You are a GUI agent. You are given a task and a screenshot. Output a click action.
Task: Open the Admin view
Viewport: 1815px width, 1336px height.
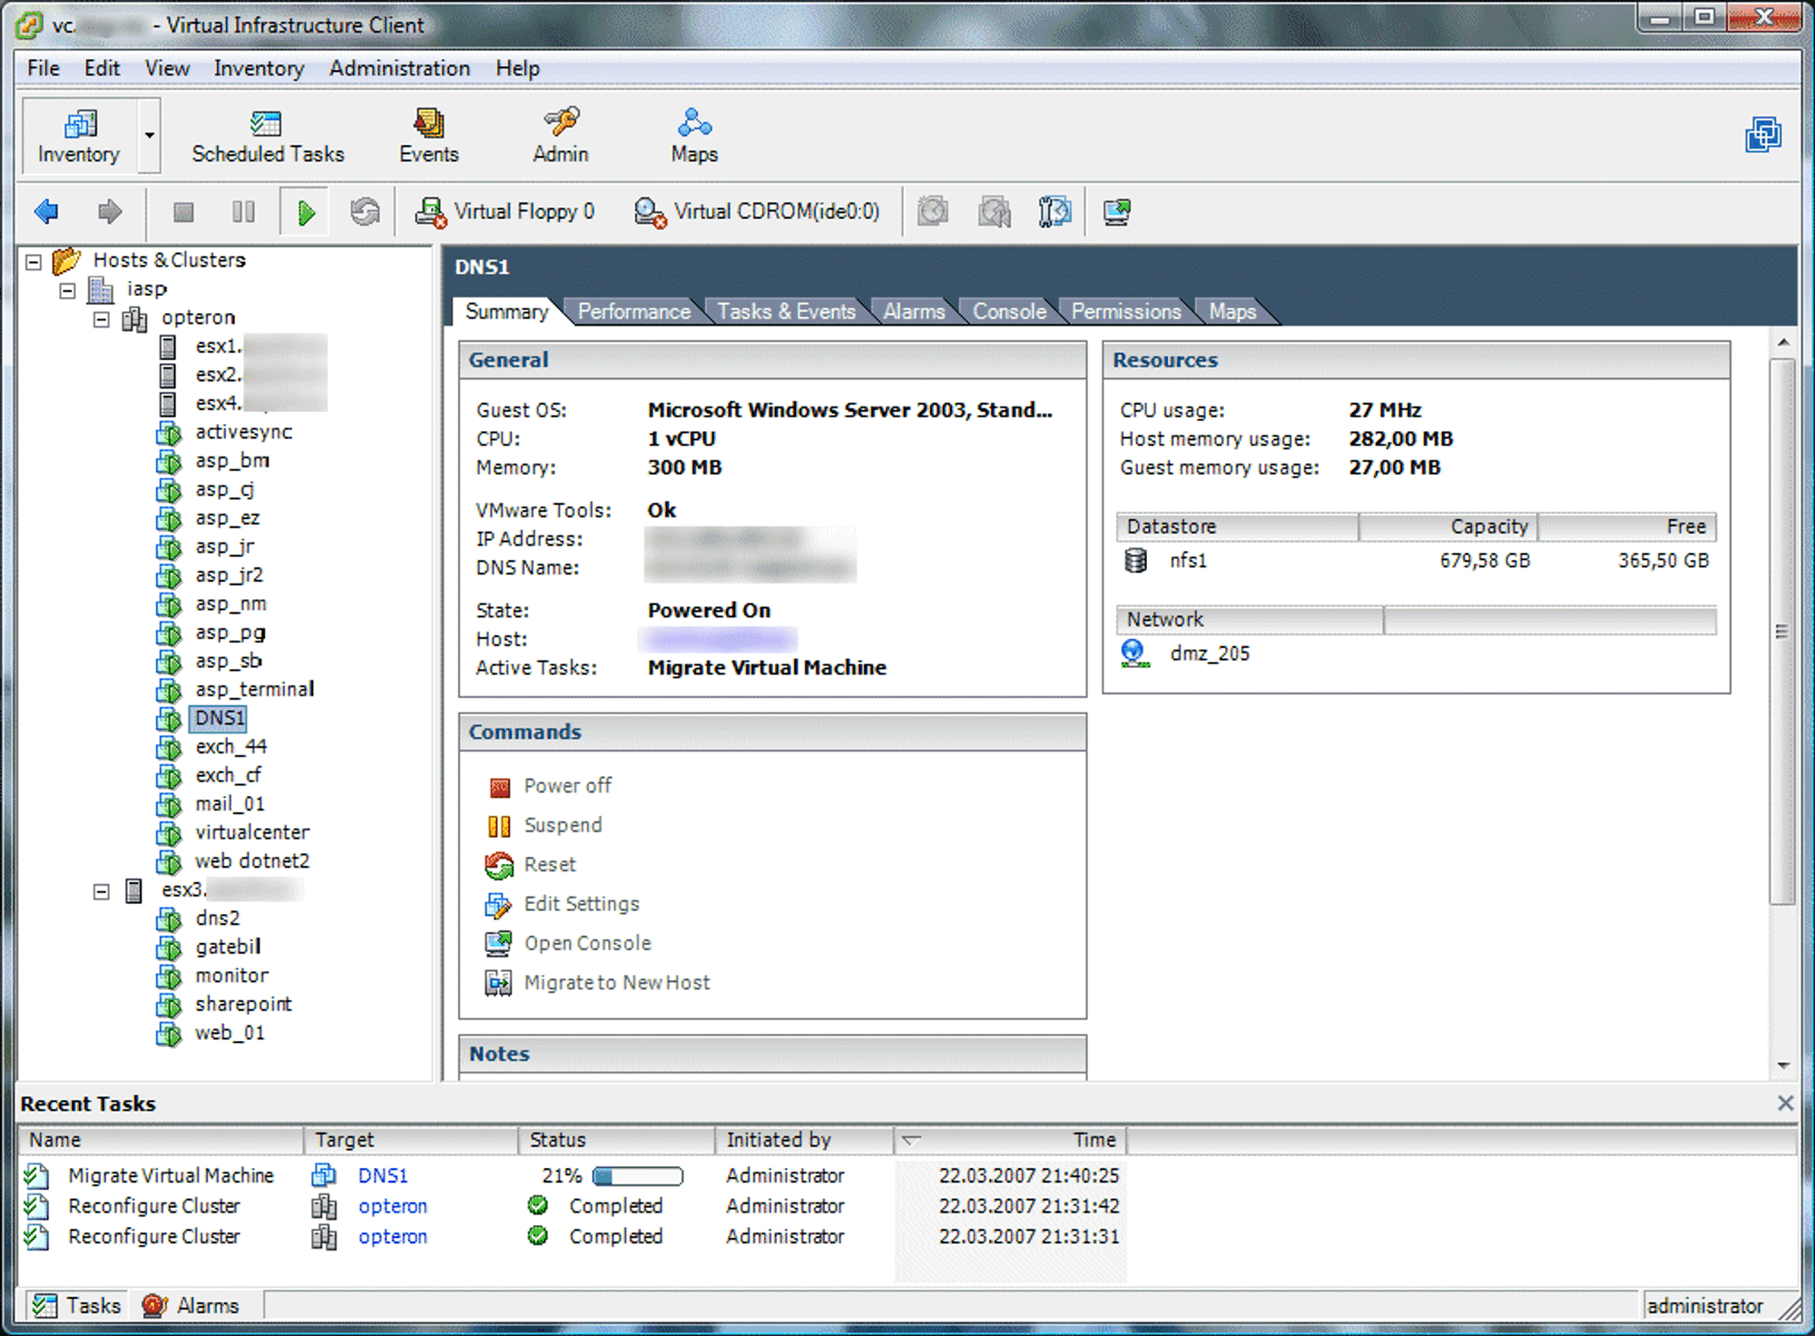point(561,136)
